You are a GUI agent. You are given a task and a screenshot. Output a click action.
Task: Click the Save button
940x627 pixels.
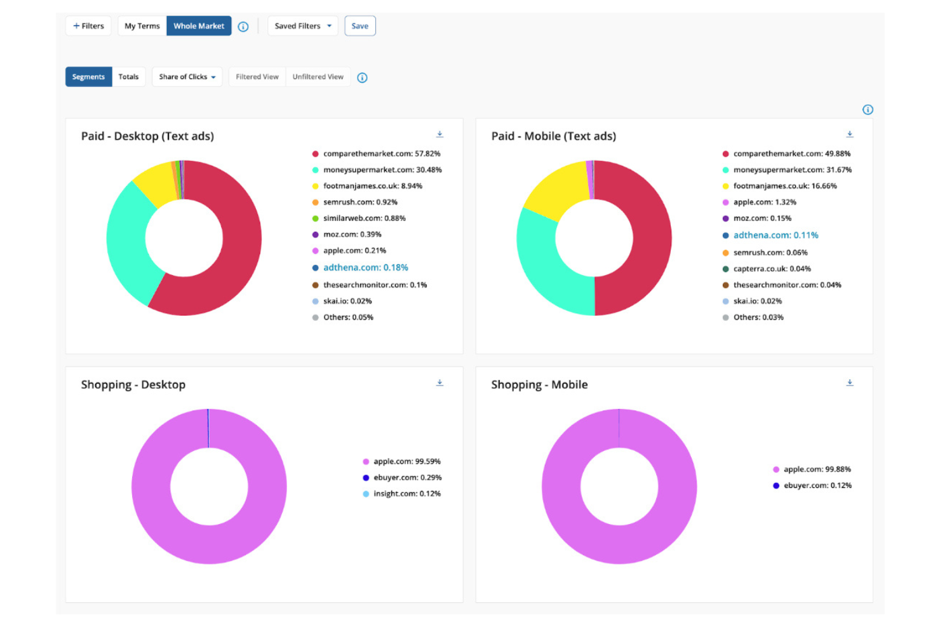[359, 26]
